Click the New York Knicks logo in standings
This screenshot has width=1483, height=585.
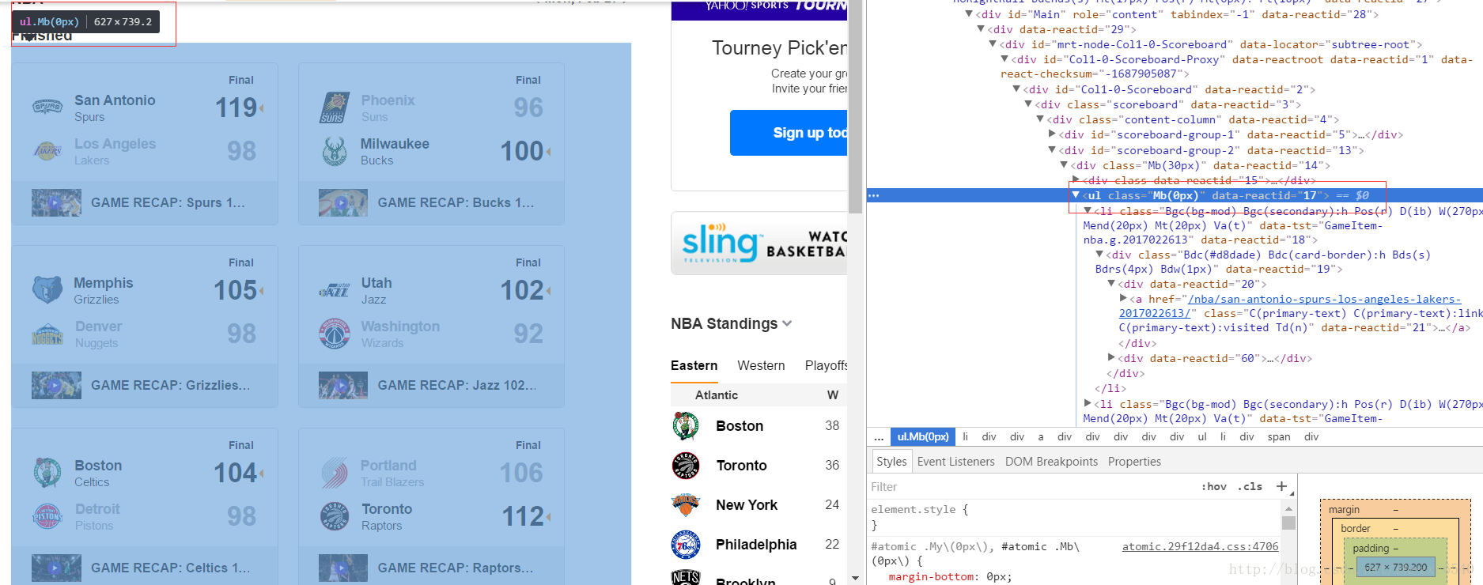coord(686,505)
